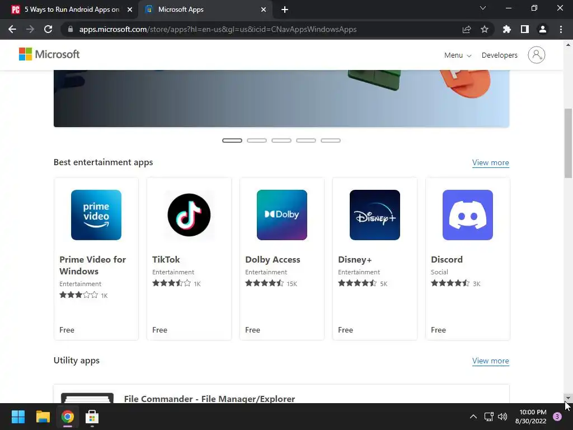Open the Dolby Access title link
The height and width of the screenshot is (430, 573).
pos(273,260)
